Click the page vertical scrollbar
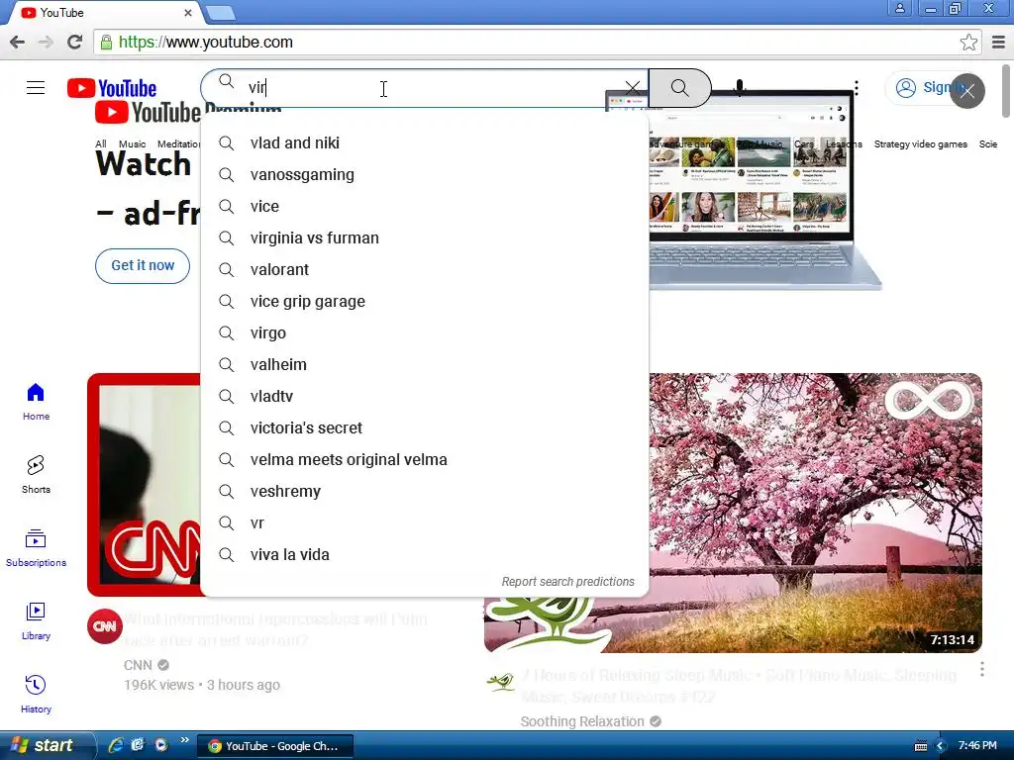This screenshot has height=760, width=1014. (1006, 90)
